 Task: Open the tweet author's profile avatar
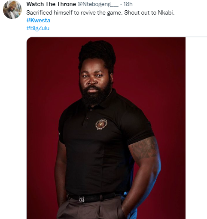[x=12, y=9]
